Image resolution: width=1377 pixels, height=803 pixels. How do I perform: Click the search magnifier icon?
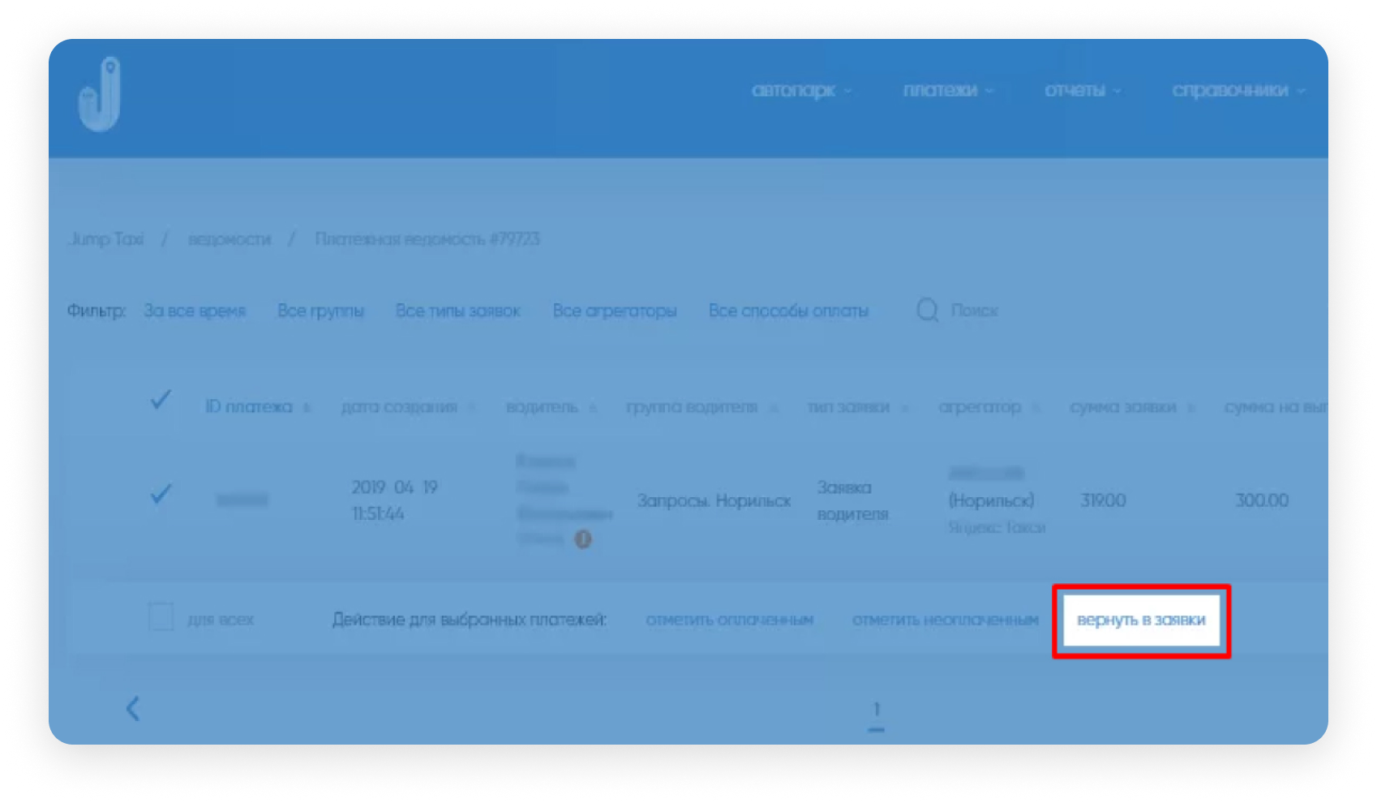(x=927, y=310)
